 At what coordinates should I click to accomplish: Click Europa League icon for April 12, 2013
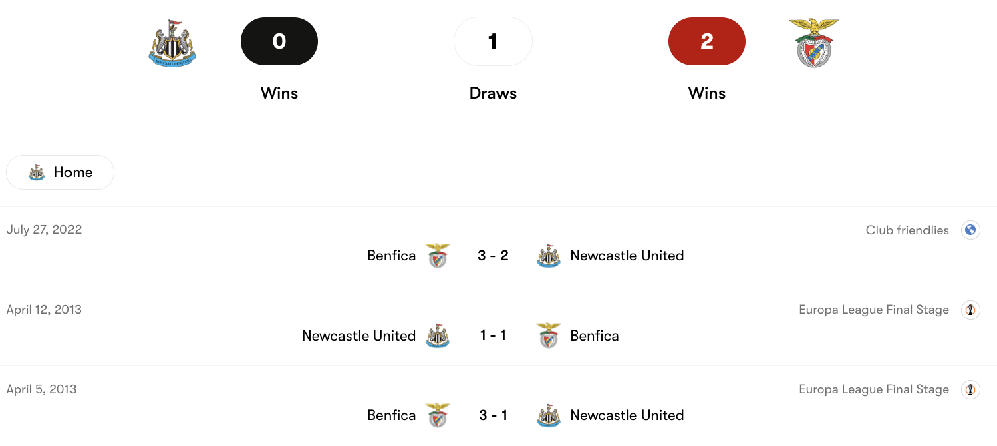(x=970, y=310)
